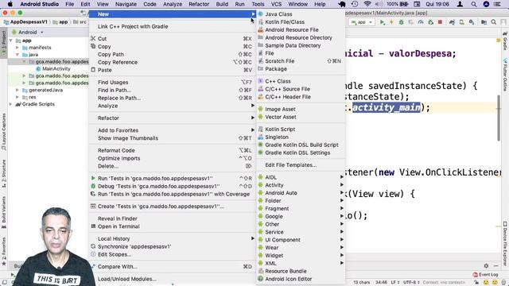This screenshot has width=509, height=286.
Task: Click the Gradle Kotlin DSL Settings icon
Action: [260, 153]
